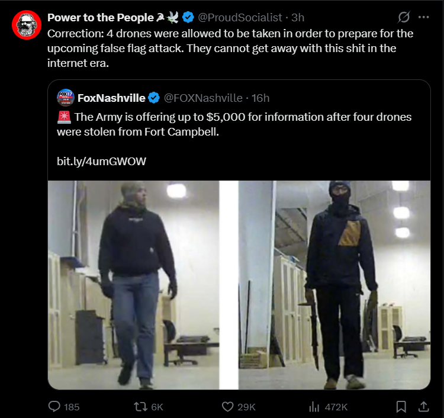Viewport: 444px width, 418px height.
Task: Click Power to the People display name
Action: point(101,18)
